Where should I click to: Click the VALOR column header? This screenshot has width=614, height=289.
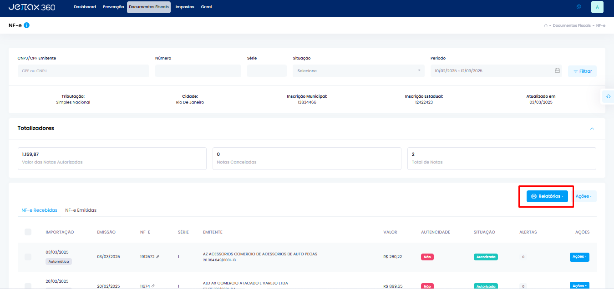[390, 232]
